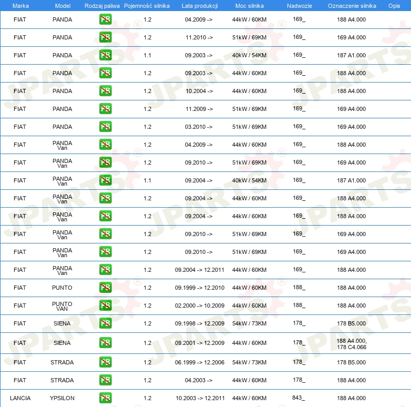Select the PUNTO VAN model cell
The image size is (411, 407).
(62, 306)
